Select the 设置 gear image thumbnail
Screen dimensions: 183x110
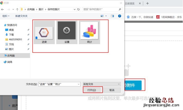67,32
